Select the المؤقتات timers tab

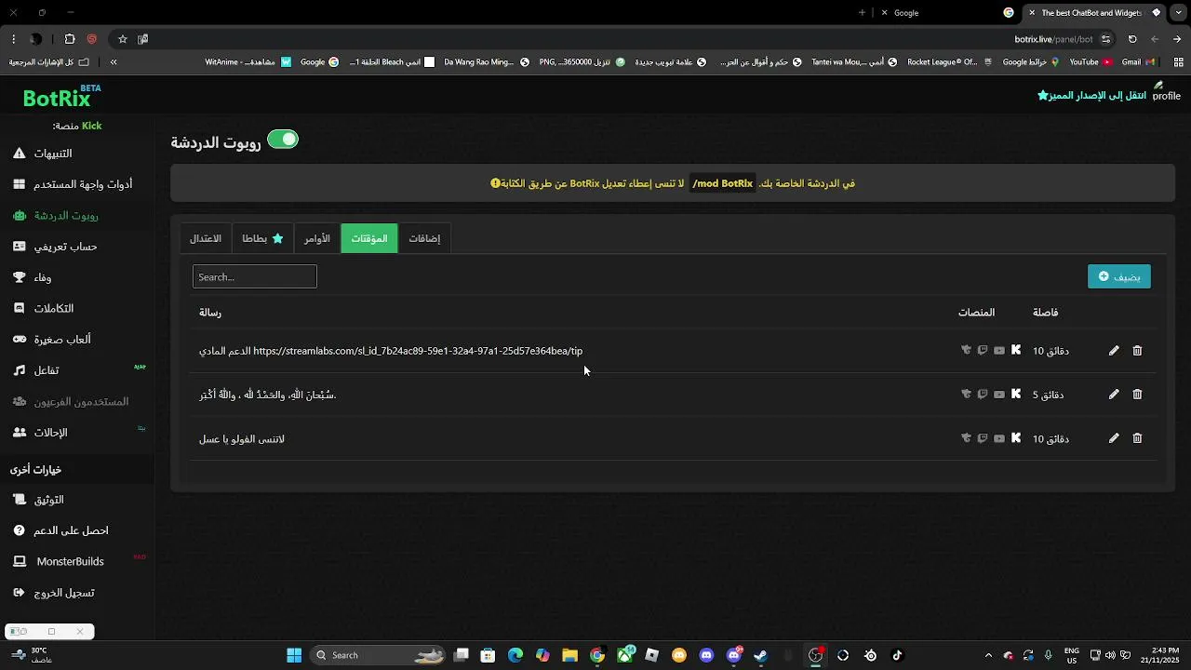pyautogui.click(x=369, y=238)
